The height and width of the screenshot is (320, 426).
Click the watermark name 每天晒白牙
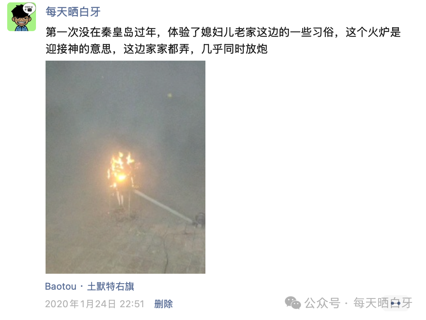(382, 303)
